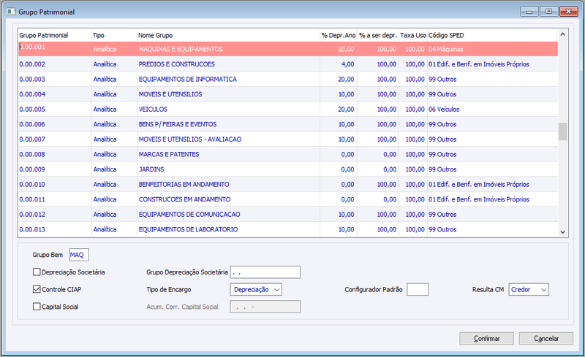Close the Grupo Patrimonial window
The width and height of the screenshot is (585, 357).
[569, 12]
